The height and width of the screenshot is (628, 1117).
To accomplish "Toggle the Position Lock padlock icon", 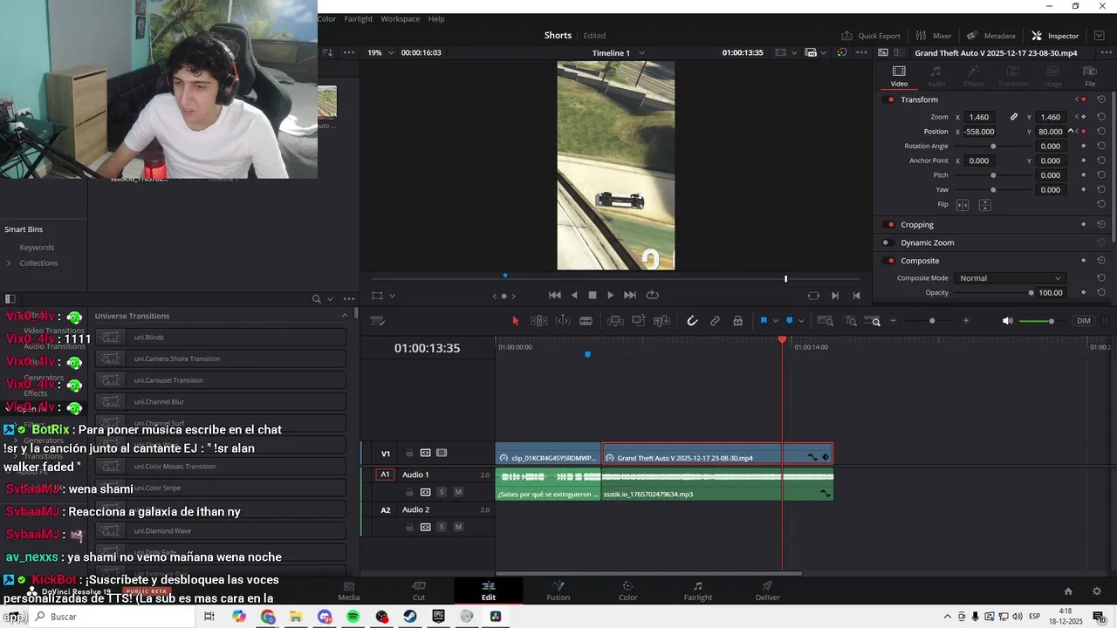I will tap(737, 321).
